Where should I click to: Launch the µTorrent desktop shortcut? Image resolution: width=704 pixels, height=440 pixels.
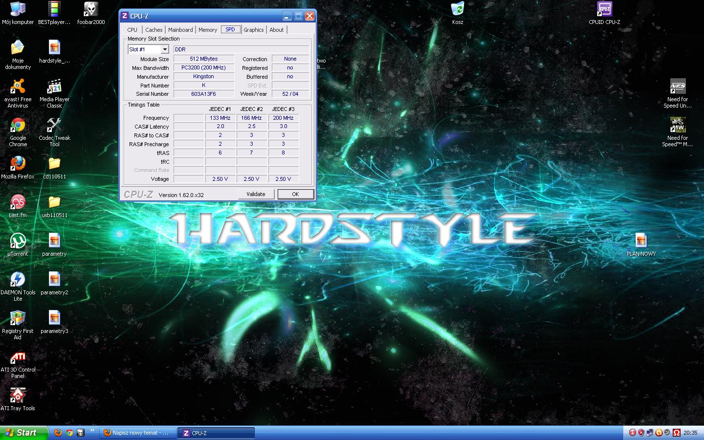(x=18, y=242)
